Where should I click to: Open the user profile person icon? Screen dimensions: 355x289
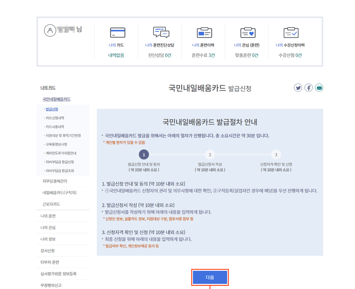(50, 31)
